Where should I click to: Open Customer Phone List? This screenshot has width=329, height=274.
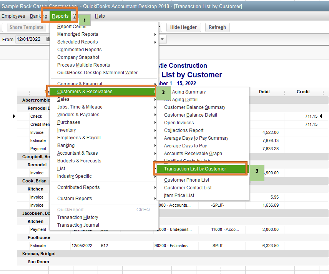[x=203, y=180]
